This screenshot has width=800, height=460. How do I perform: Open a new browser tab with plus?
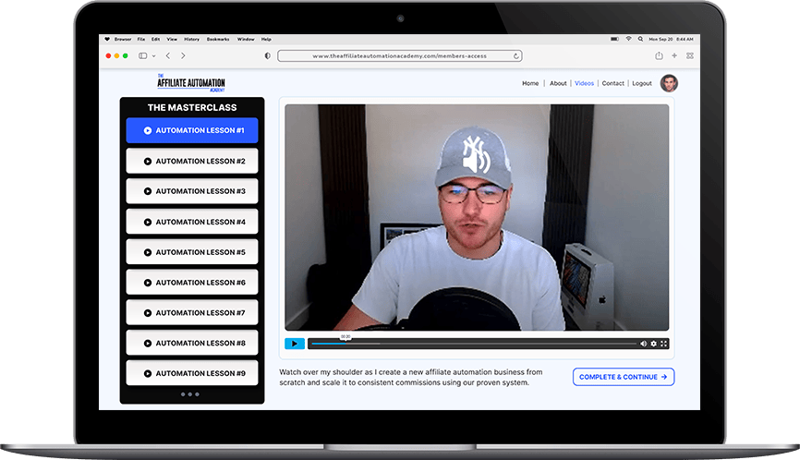tap(674, 55)
